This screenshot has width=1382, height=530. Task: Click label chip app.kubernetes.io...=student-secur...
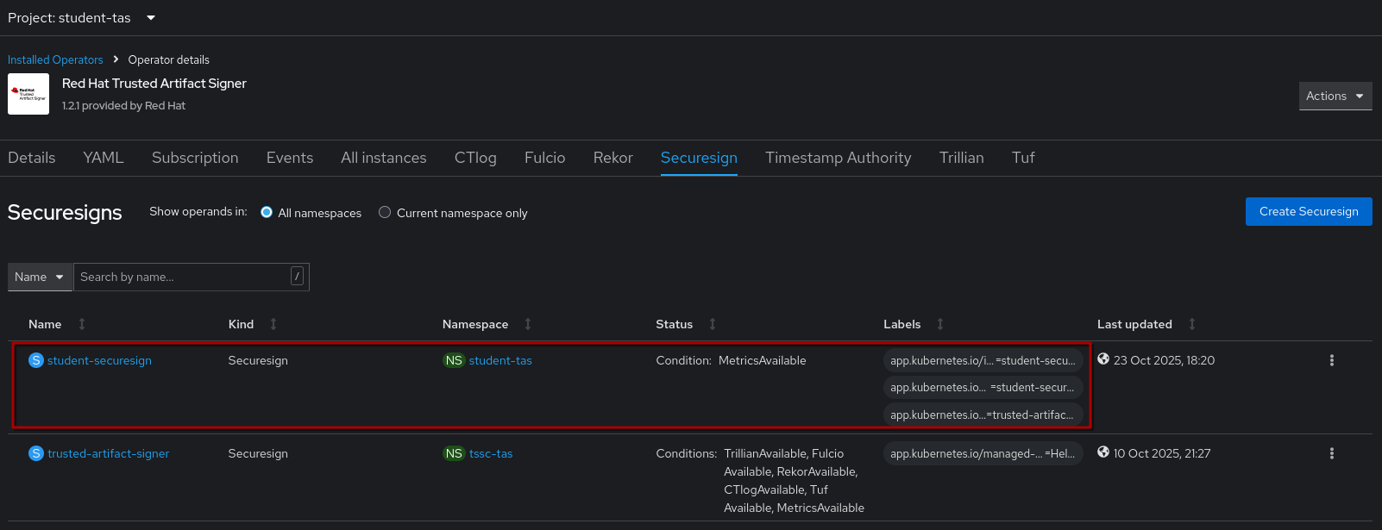coord(983,387)
